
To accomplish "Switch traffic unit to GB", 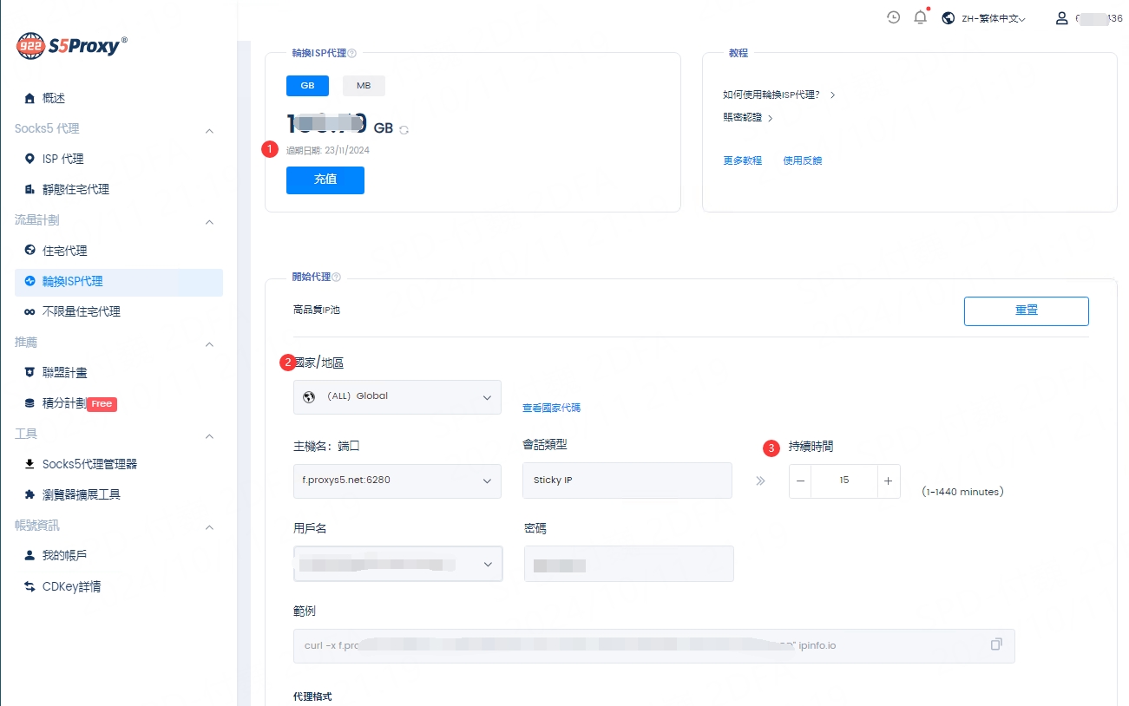I will 307,86.
